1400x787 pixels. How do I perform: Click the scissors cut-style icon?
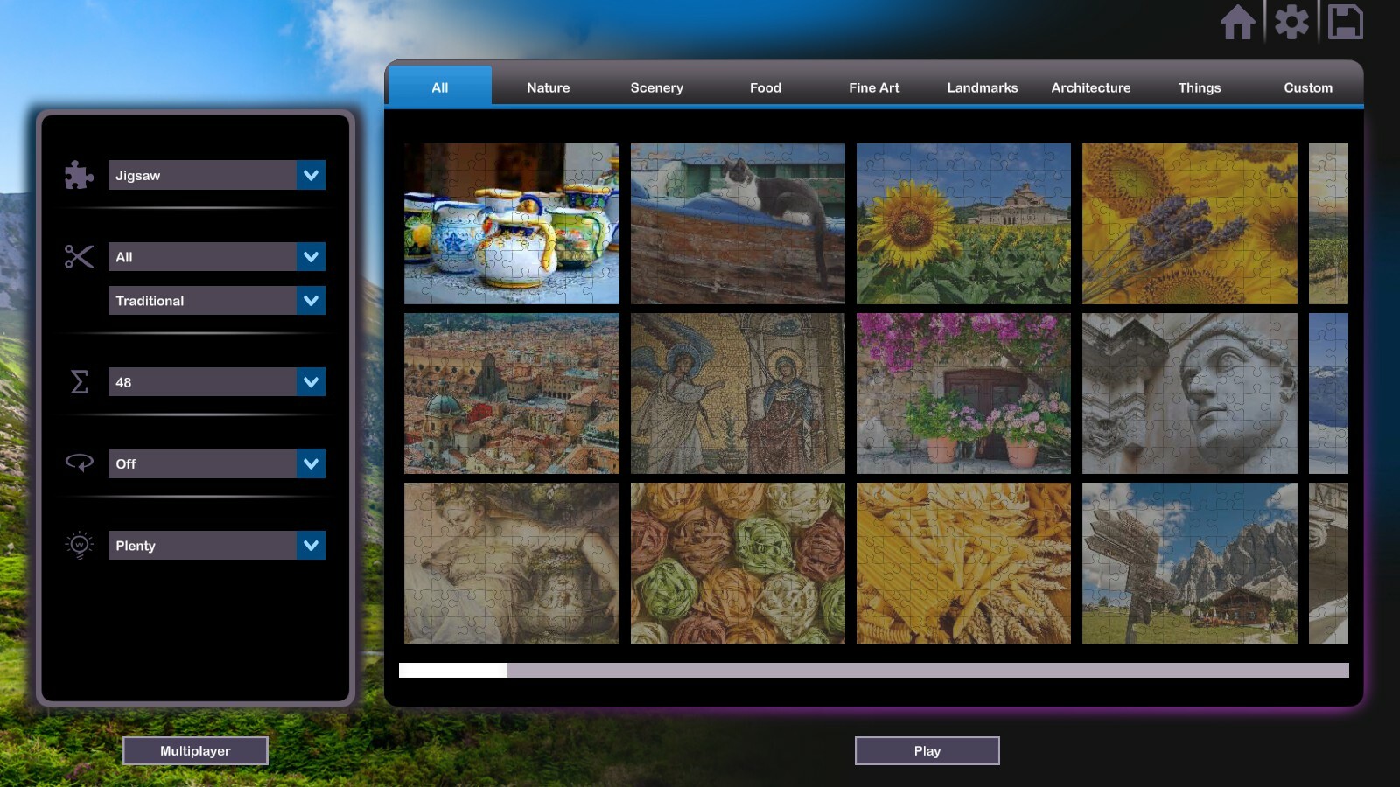coord(79,257)
